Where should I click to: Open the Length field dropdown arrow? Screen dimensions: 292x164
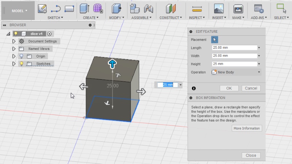click(259, 48)
